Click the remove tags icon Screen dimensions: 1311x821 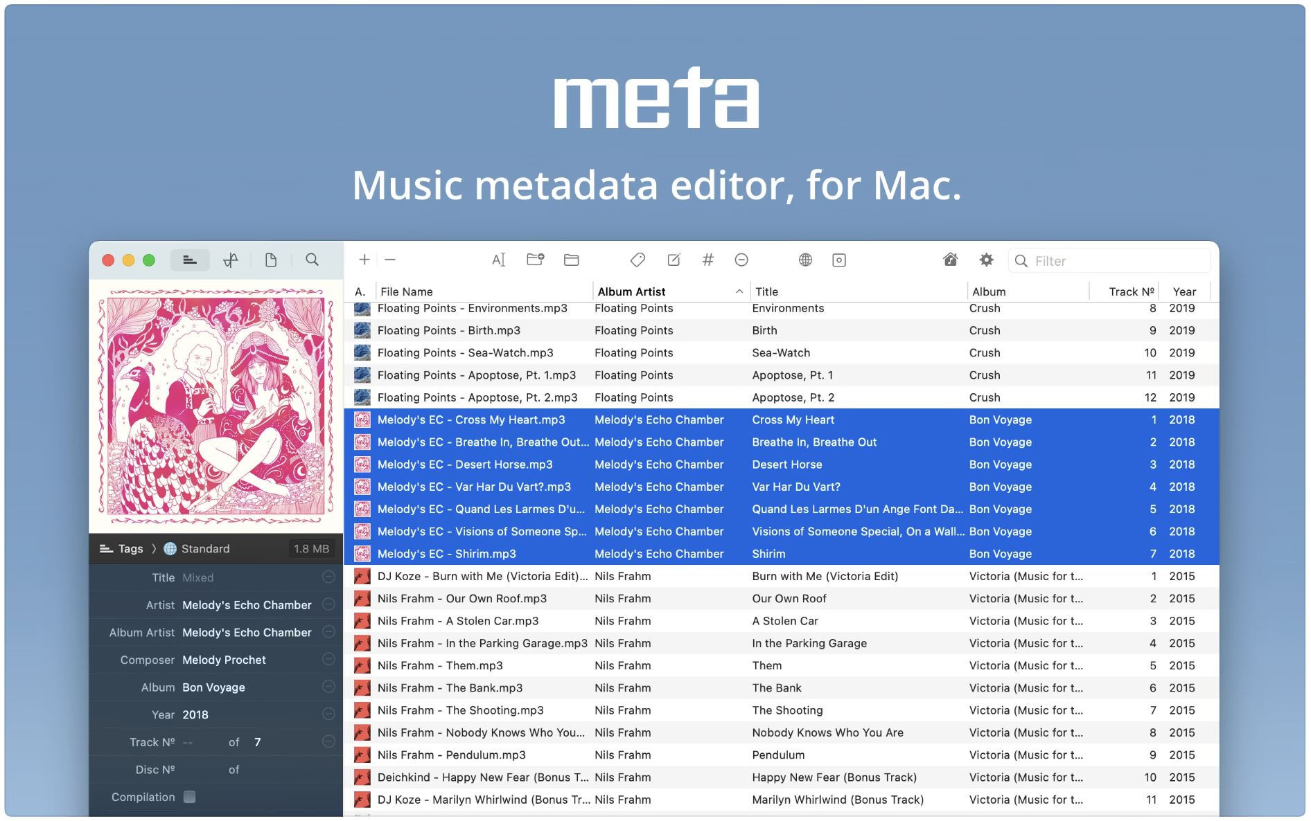[741, 260]
